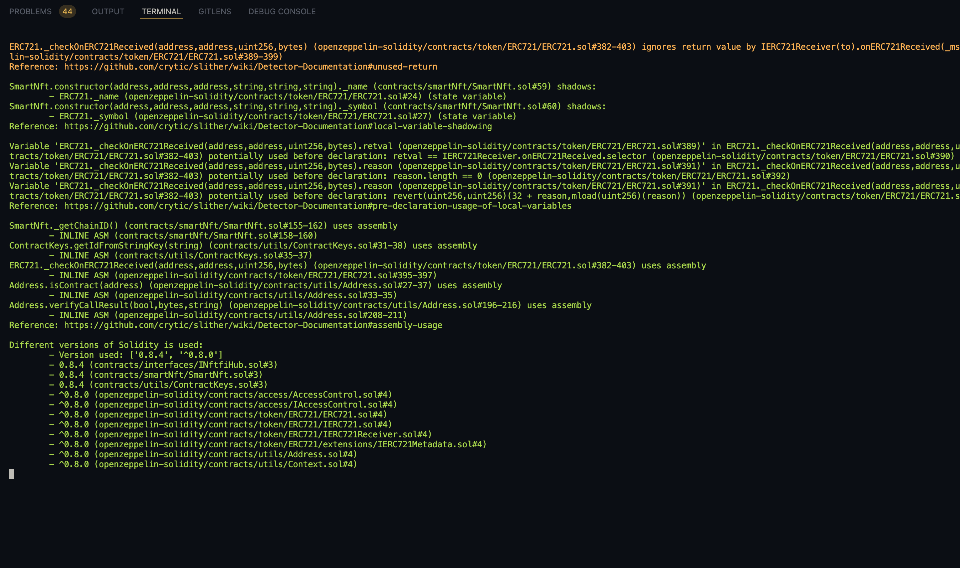Click the ^0.8.0 utils/Address.sol#4 line
Screen dimensions: 960x568
point(203,455)
